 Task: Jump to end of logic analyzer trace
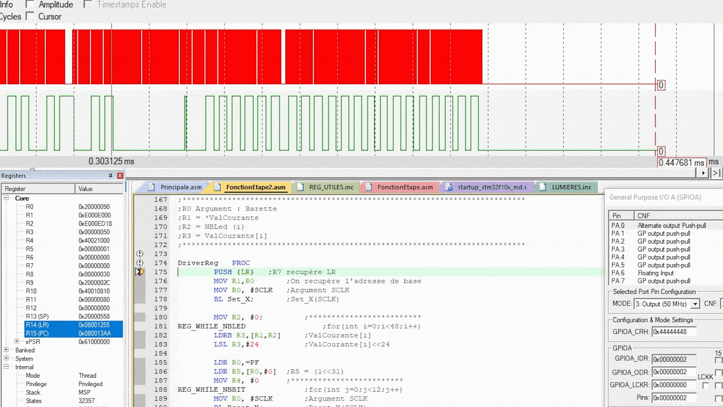point(716,173)
